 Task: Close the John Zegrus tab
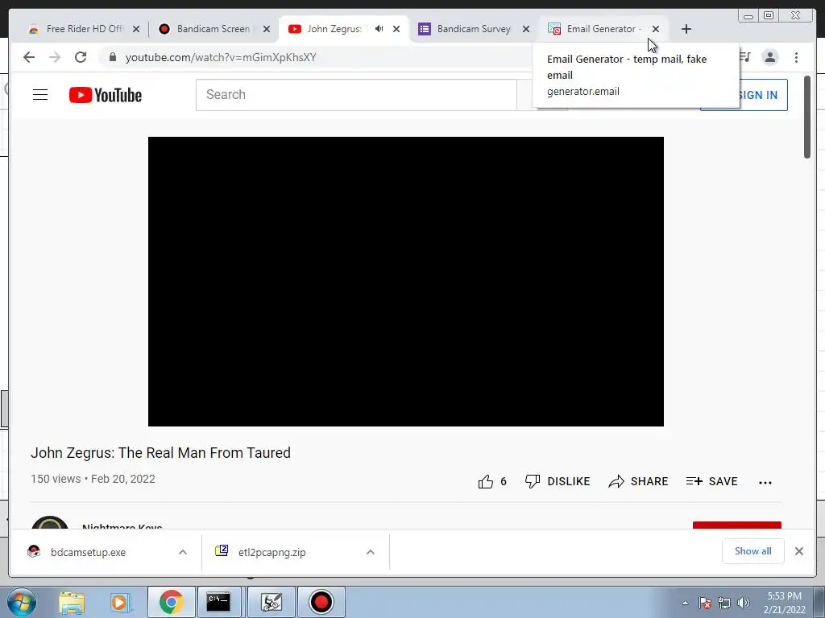tap(396, 30)
